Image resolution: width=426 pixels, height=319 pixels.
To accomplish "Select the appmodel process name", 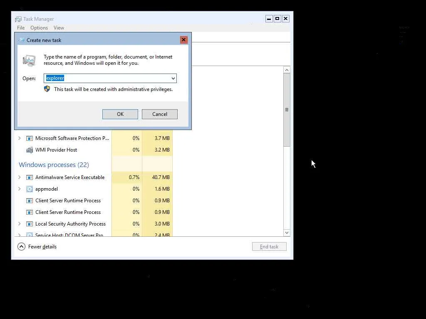I will (x=47, y=189).
